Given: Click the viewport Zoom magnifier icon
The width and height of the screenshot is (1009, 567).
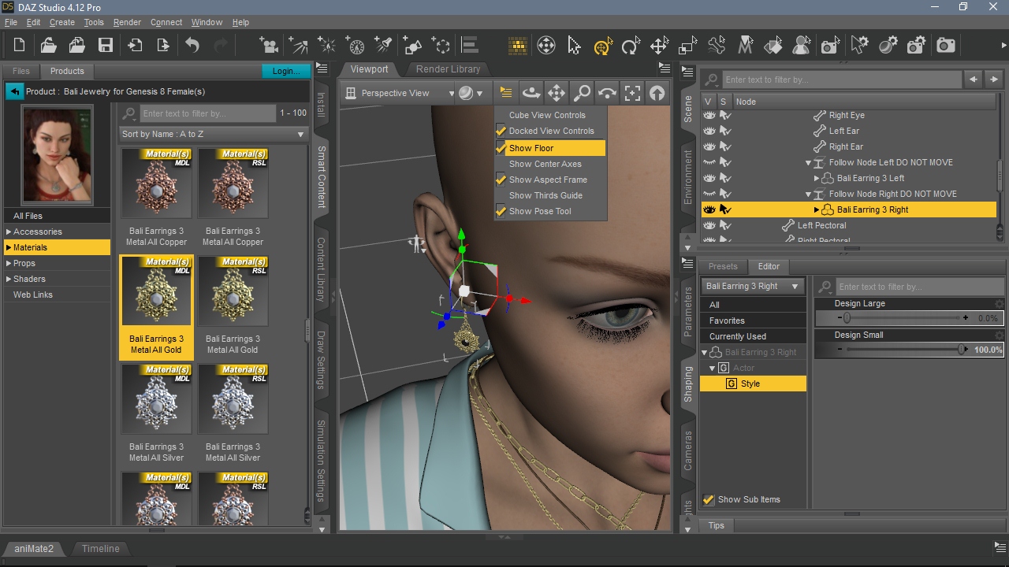Looking at the screenshot, I should (582, 93).
